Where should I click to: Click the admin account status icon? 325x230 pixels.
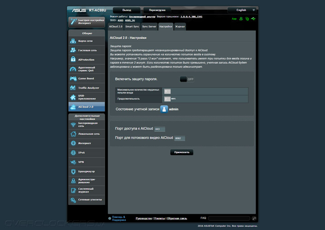coord(164,109)
